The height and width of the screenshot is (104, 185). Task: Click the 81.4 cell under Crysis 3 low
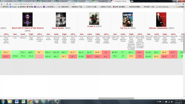point(82,52)
